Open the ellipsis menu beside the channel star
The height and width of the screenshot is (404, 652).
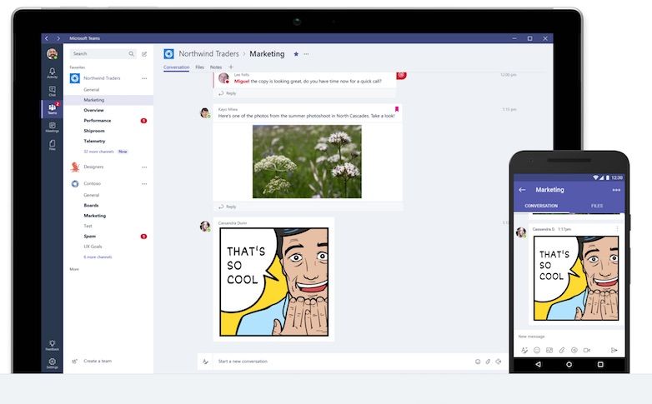coord(307,54)
